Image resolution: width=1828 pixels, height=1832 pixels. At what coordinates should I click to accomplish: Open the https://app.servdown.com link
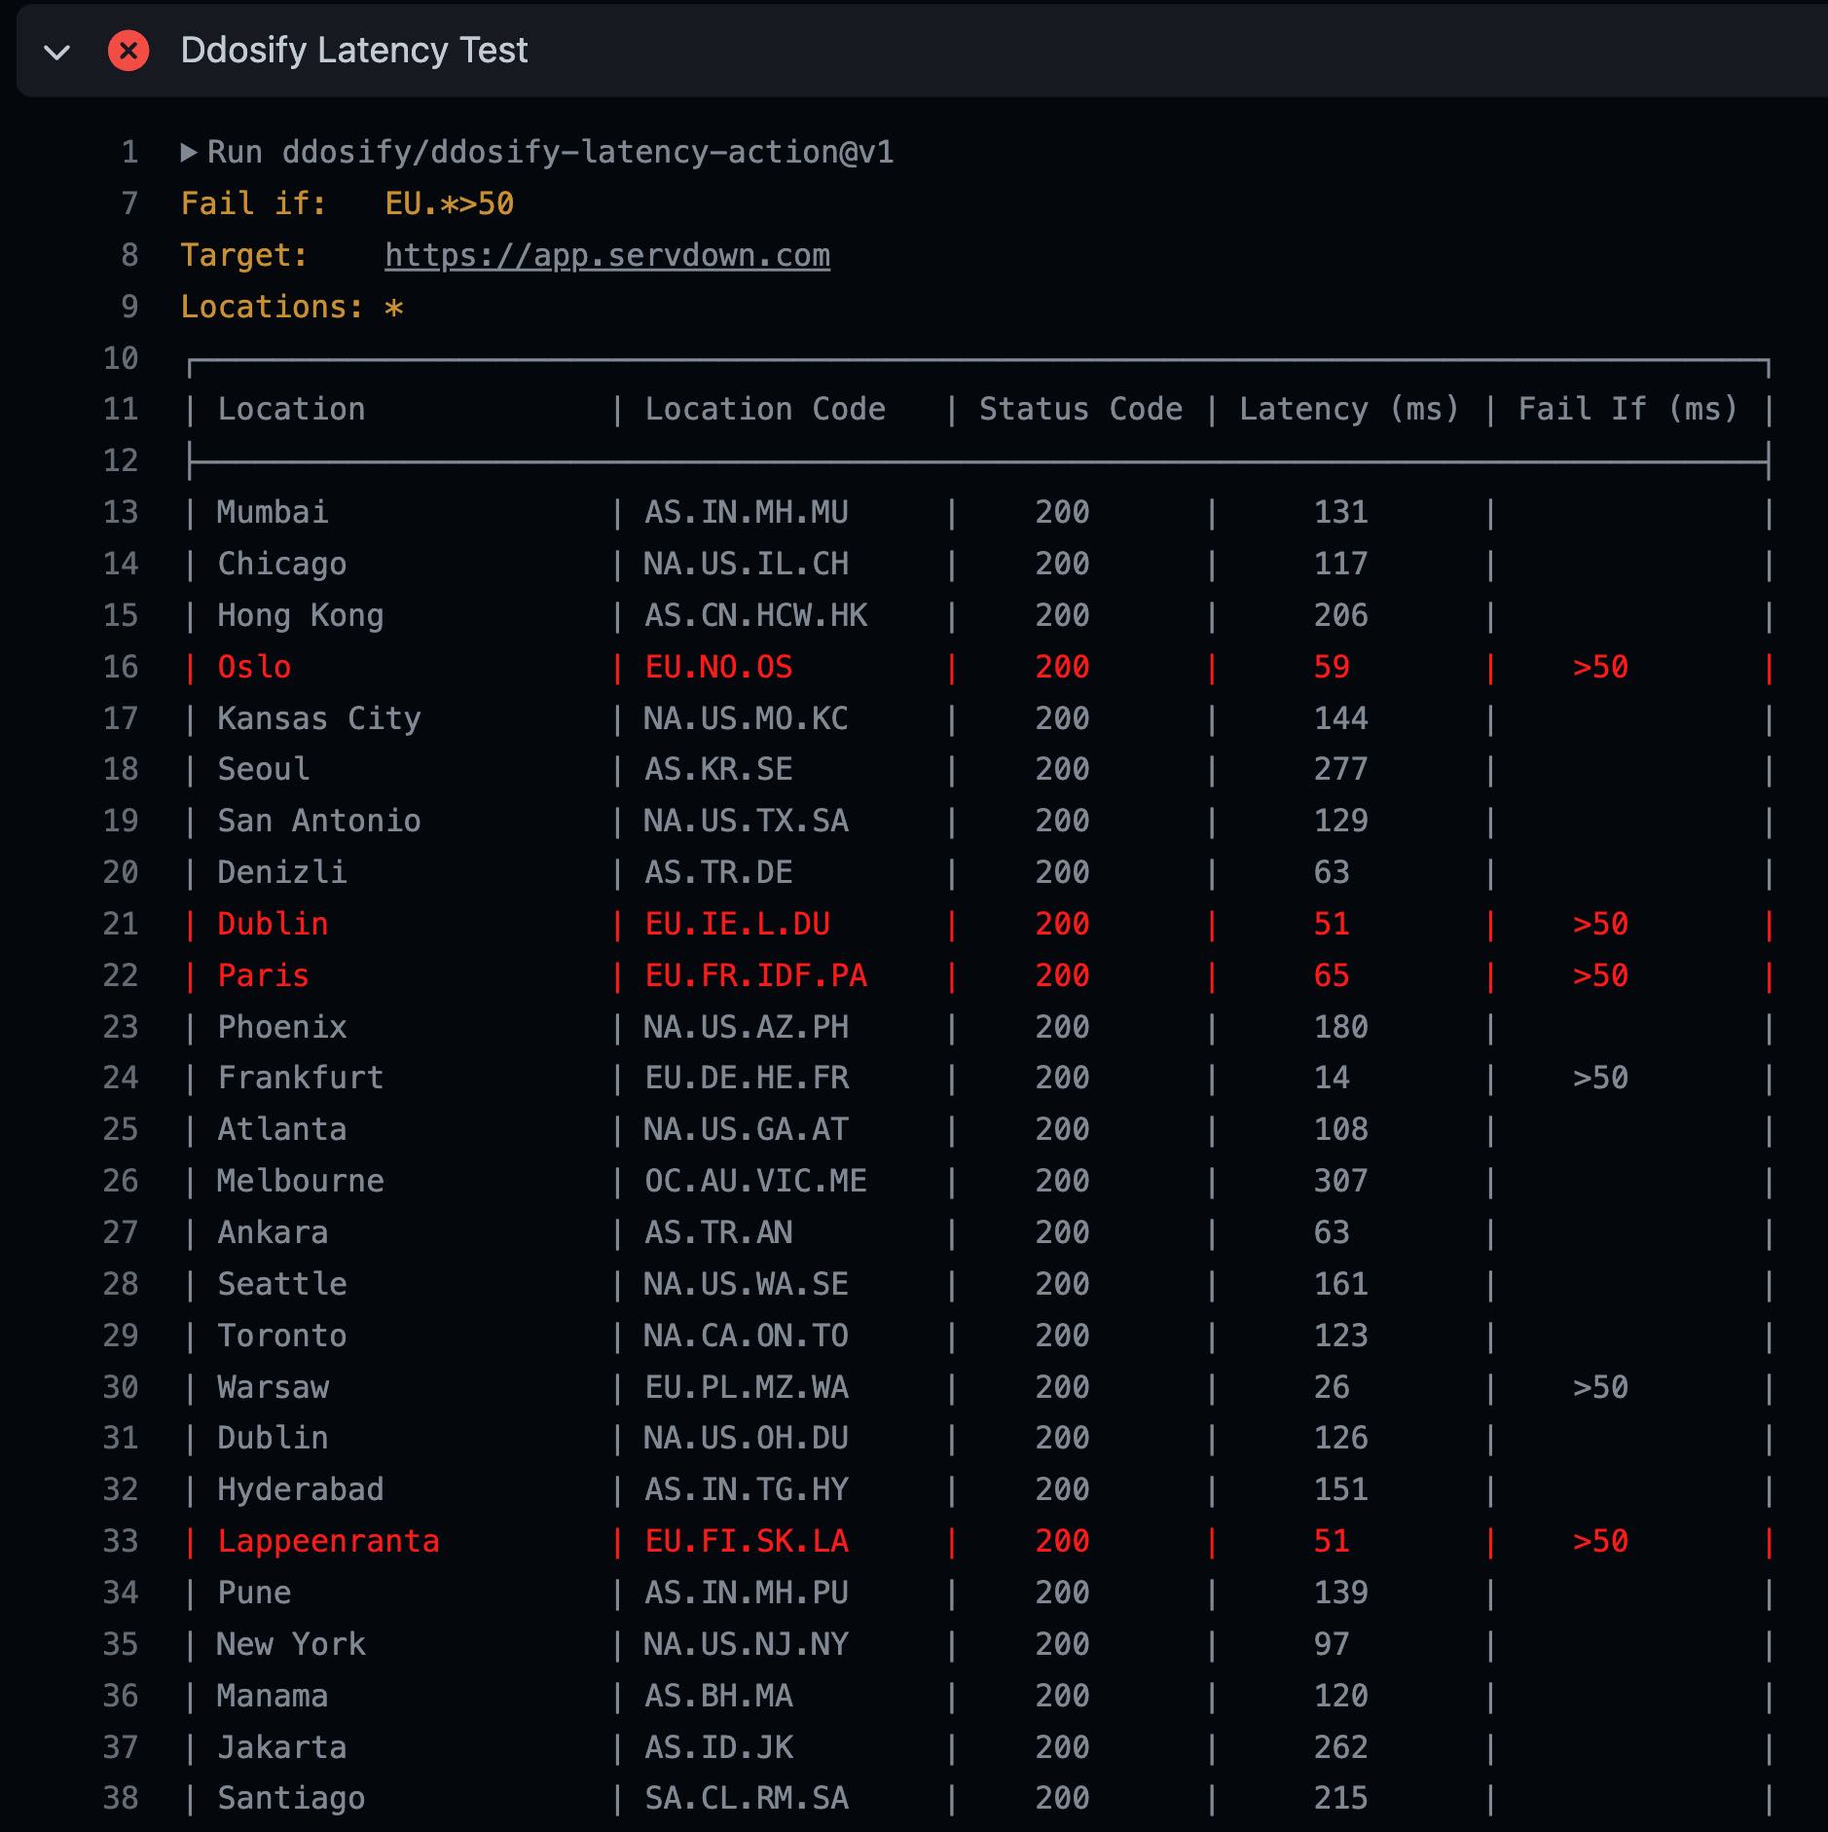tap(607, 255)
